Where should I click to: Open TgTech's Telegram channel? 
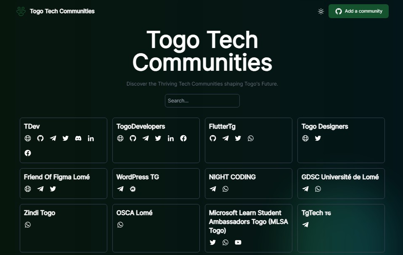305,225
